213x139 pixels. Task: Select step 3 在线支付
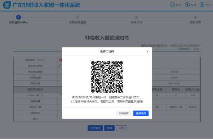(136, 20)
